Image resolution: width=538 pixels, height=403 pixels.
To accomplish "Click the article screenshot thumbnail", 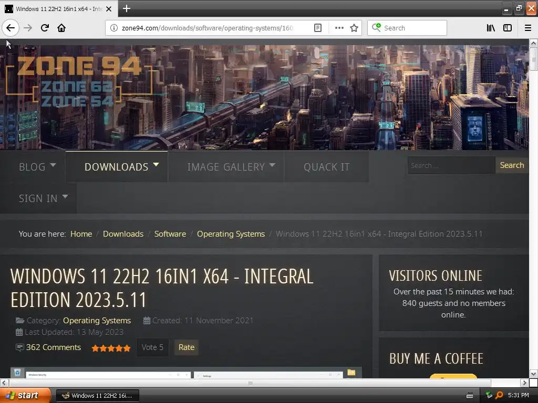I will tap(186, 373).
